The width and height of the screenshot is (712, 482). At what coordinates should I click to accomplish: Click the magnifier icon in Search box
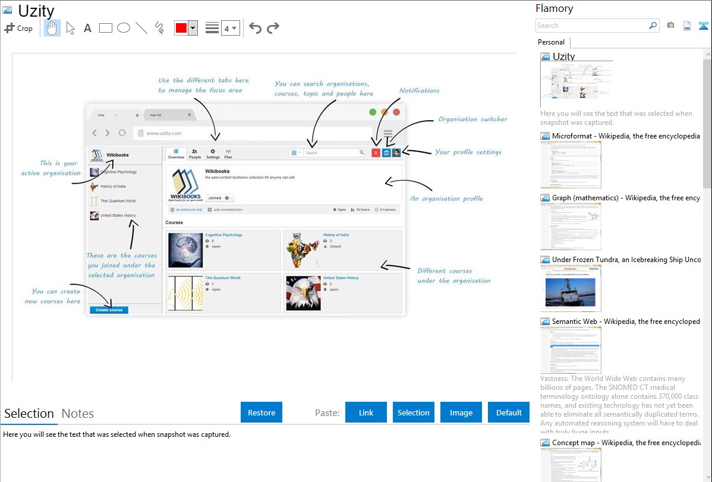[x=653, y=26]
